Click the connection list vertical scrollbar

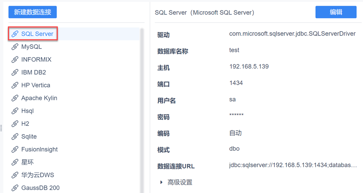(142, 109)
